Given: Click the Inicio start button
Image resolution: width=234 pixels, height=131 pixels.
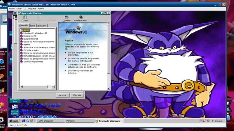Looking at the screenshot, I should pos(14,121).
